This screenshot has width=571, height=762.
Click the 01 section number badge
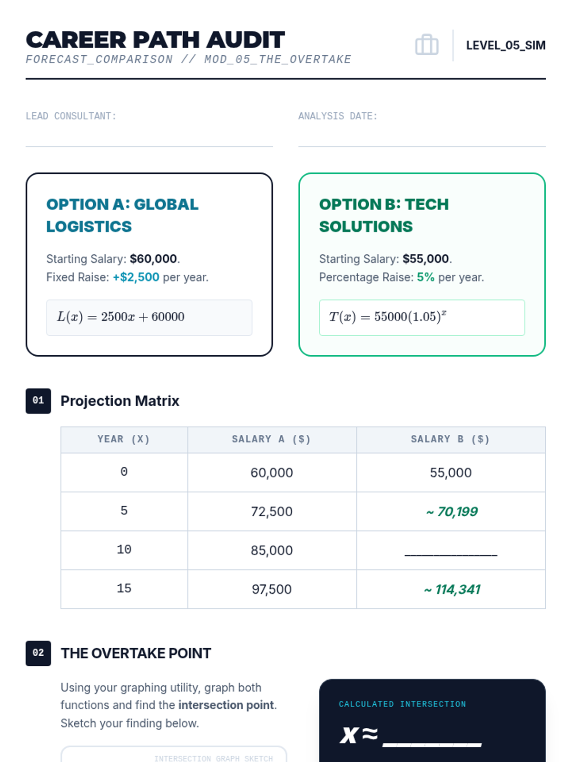pos(38,401)
